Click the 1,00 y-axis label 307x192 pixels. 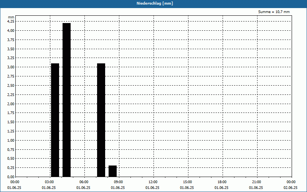[11, 141]
